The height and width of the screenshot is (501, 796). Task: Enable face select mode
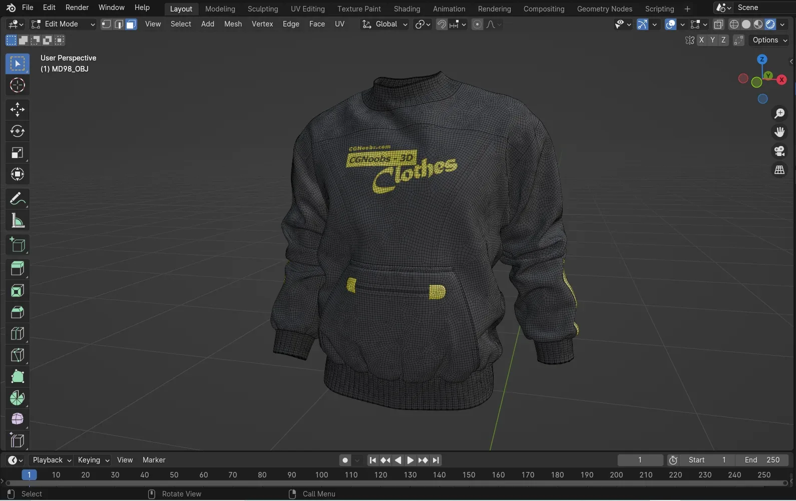click(131, 24)
